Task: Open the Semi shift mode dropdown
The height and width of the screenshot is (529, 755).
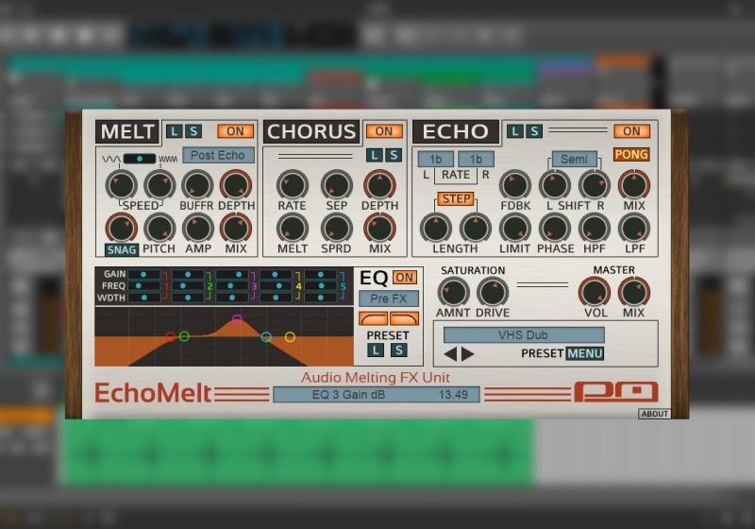Action: [x=574, y=159]
